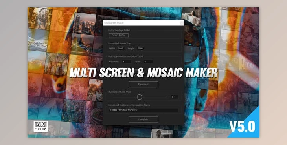Click the COMPLETED MULTISCREEN composition name field

(143, 110)
